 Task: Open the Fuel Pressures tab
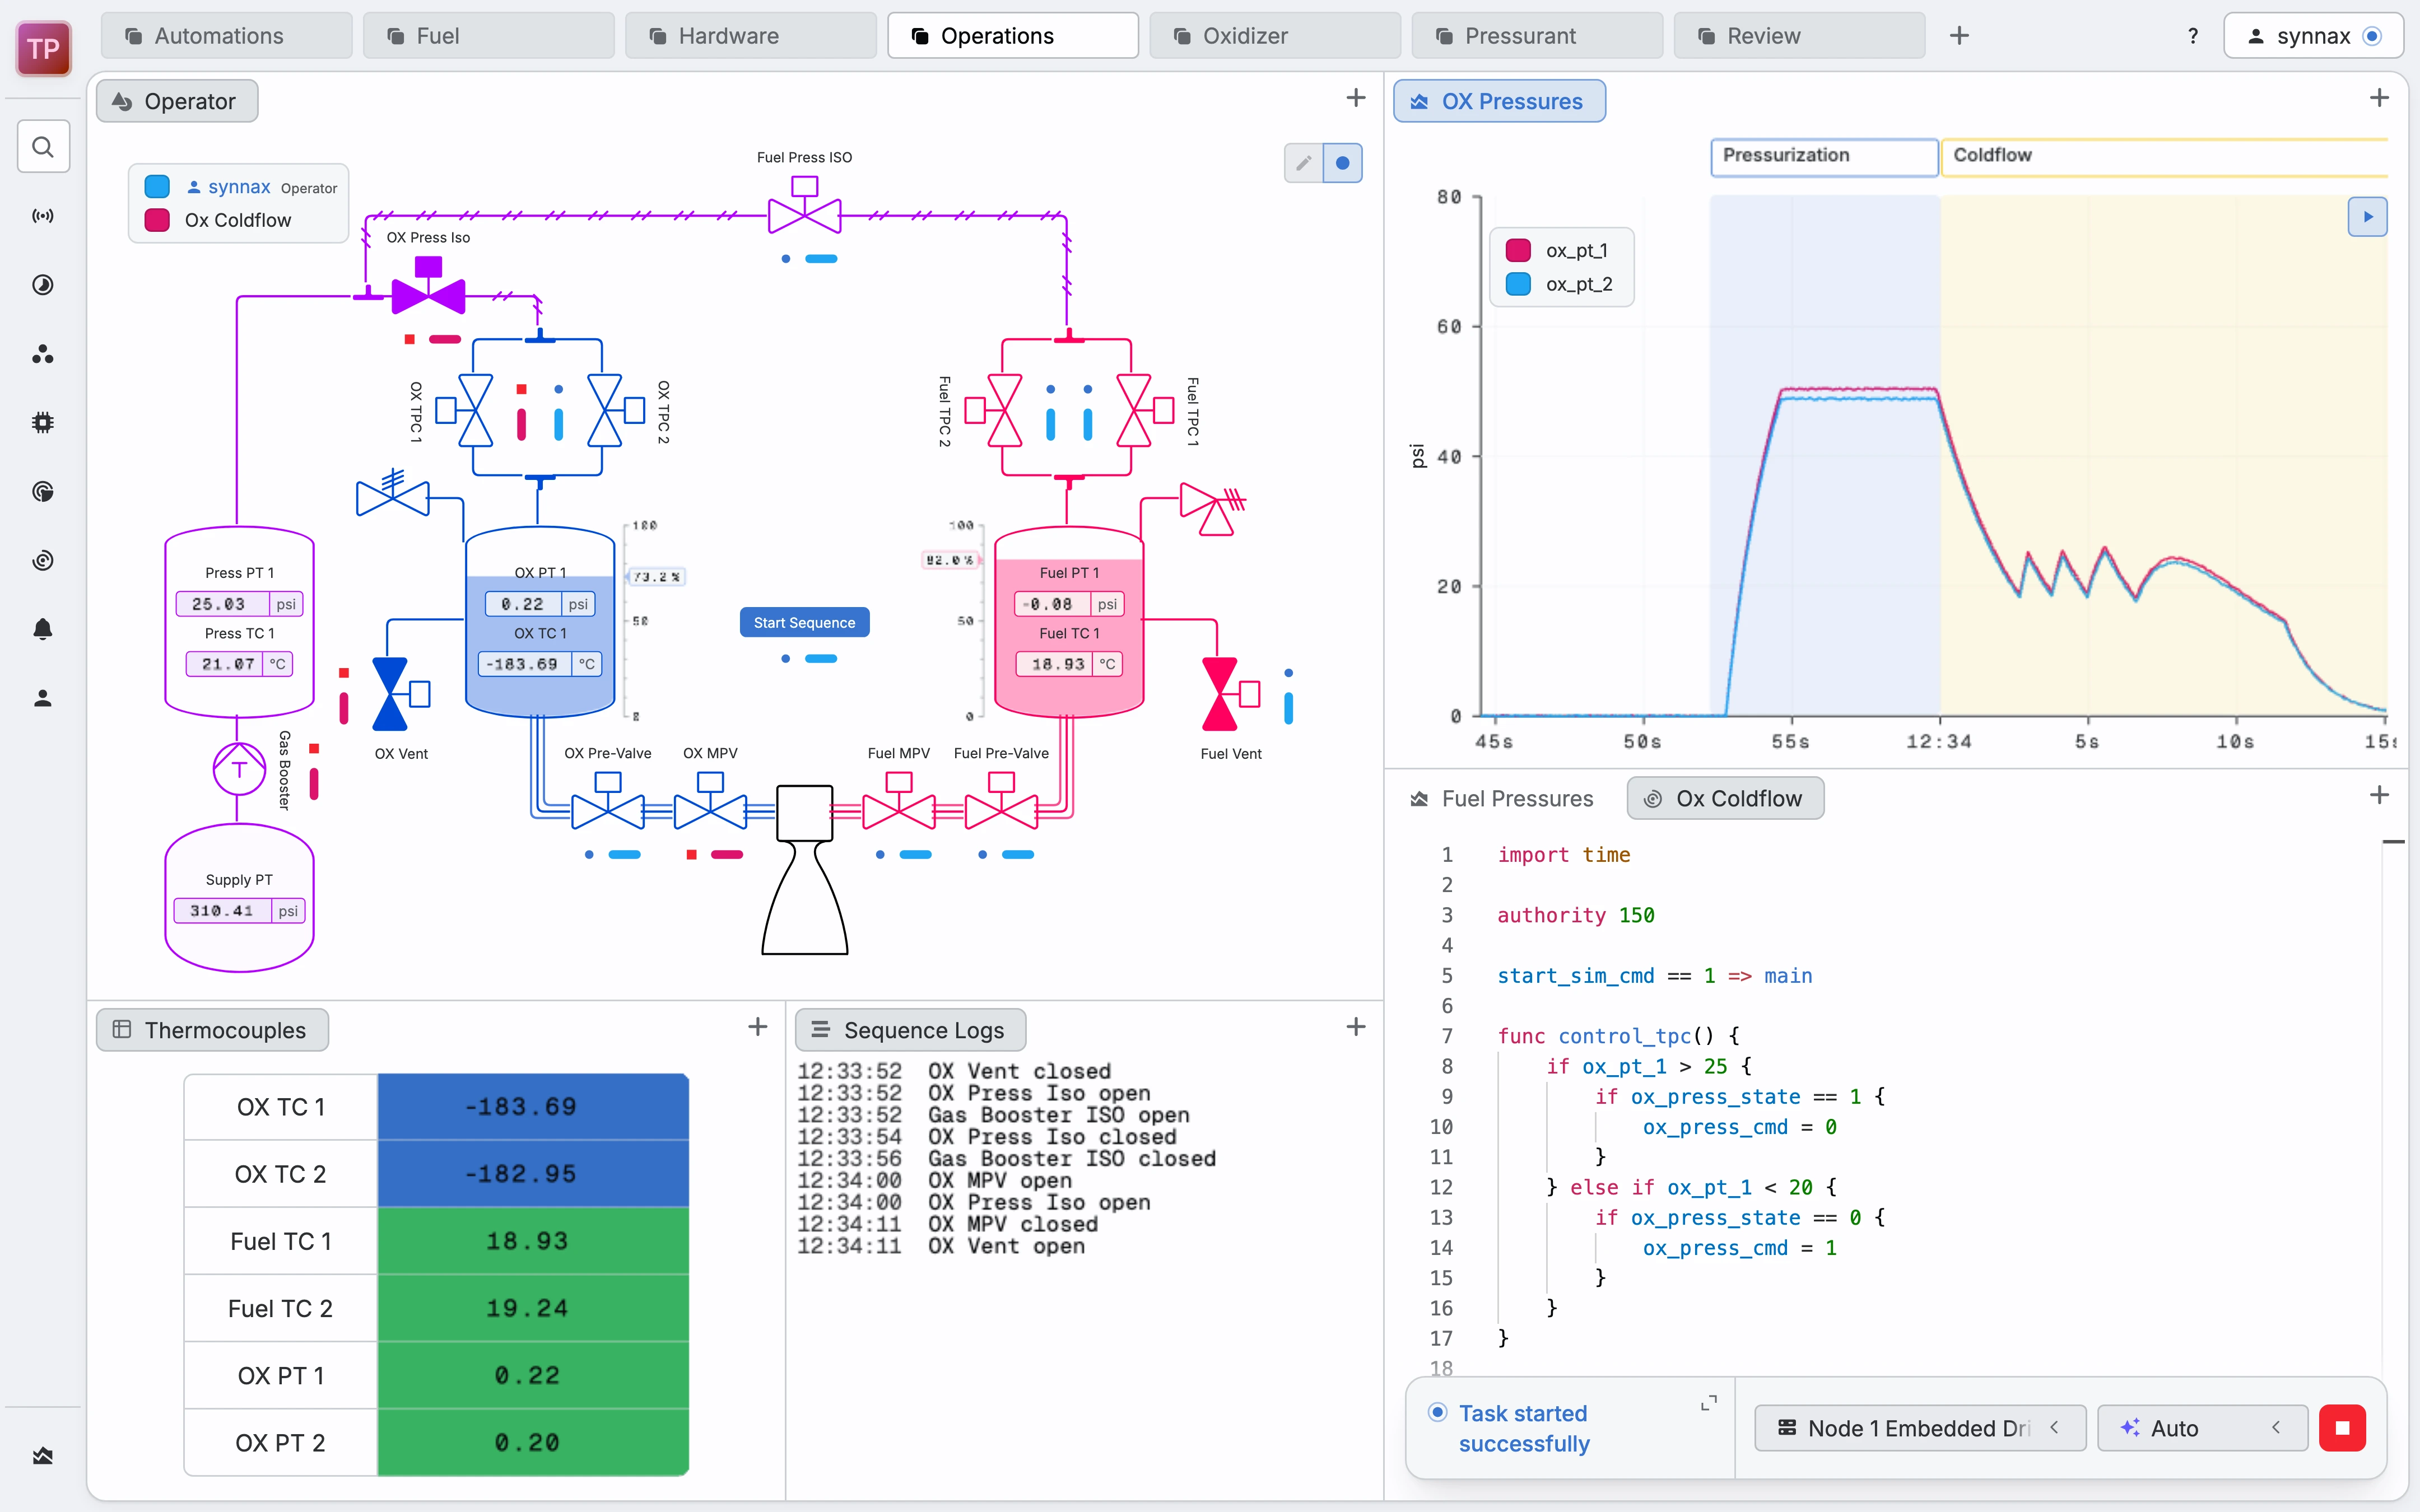coord(1502,799)
